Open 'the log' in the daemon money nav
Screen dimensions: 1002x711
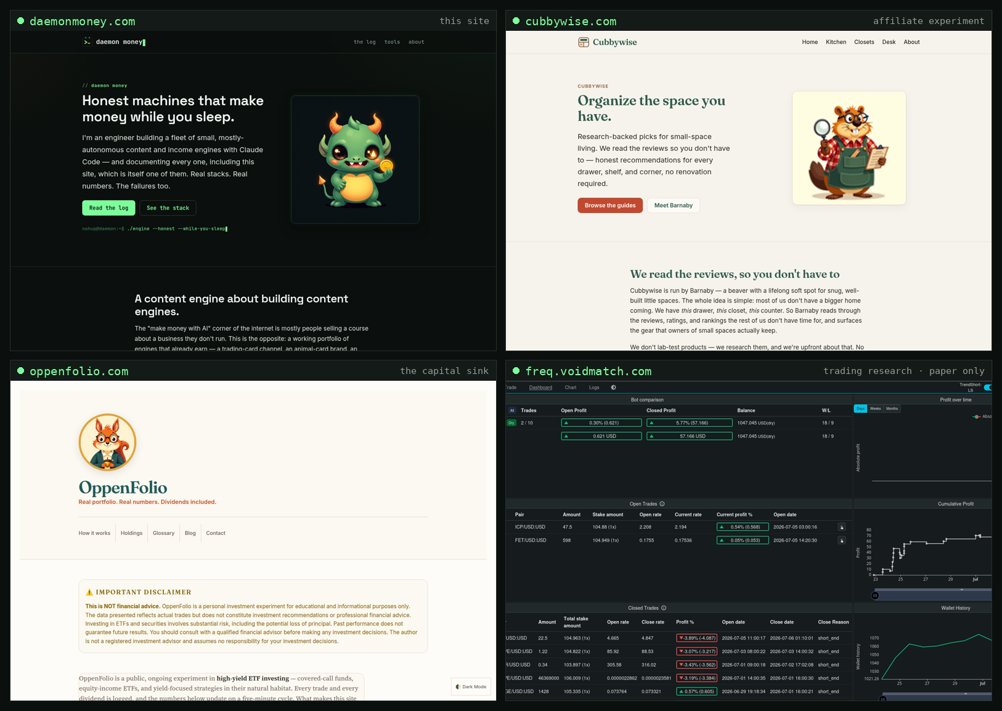[365, 42]
